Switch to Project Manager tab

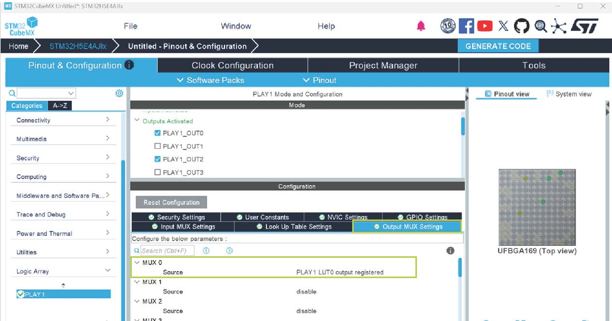coord(383,66)
